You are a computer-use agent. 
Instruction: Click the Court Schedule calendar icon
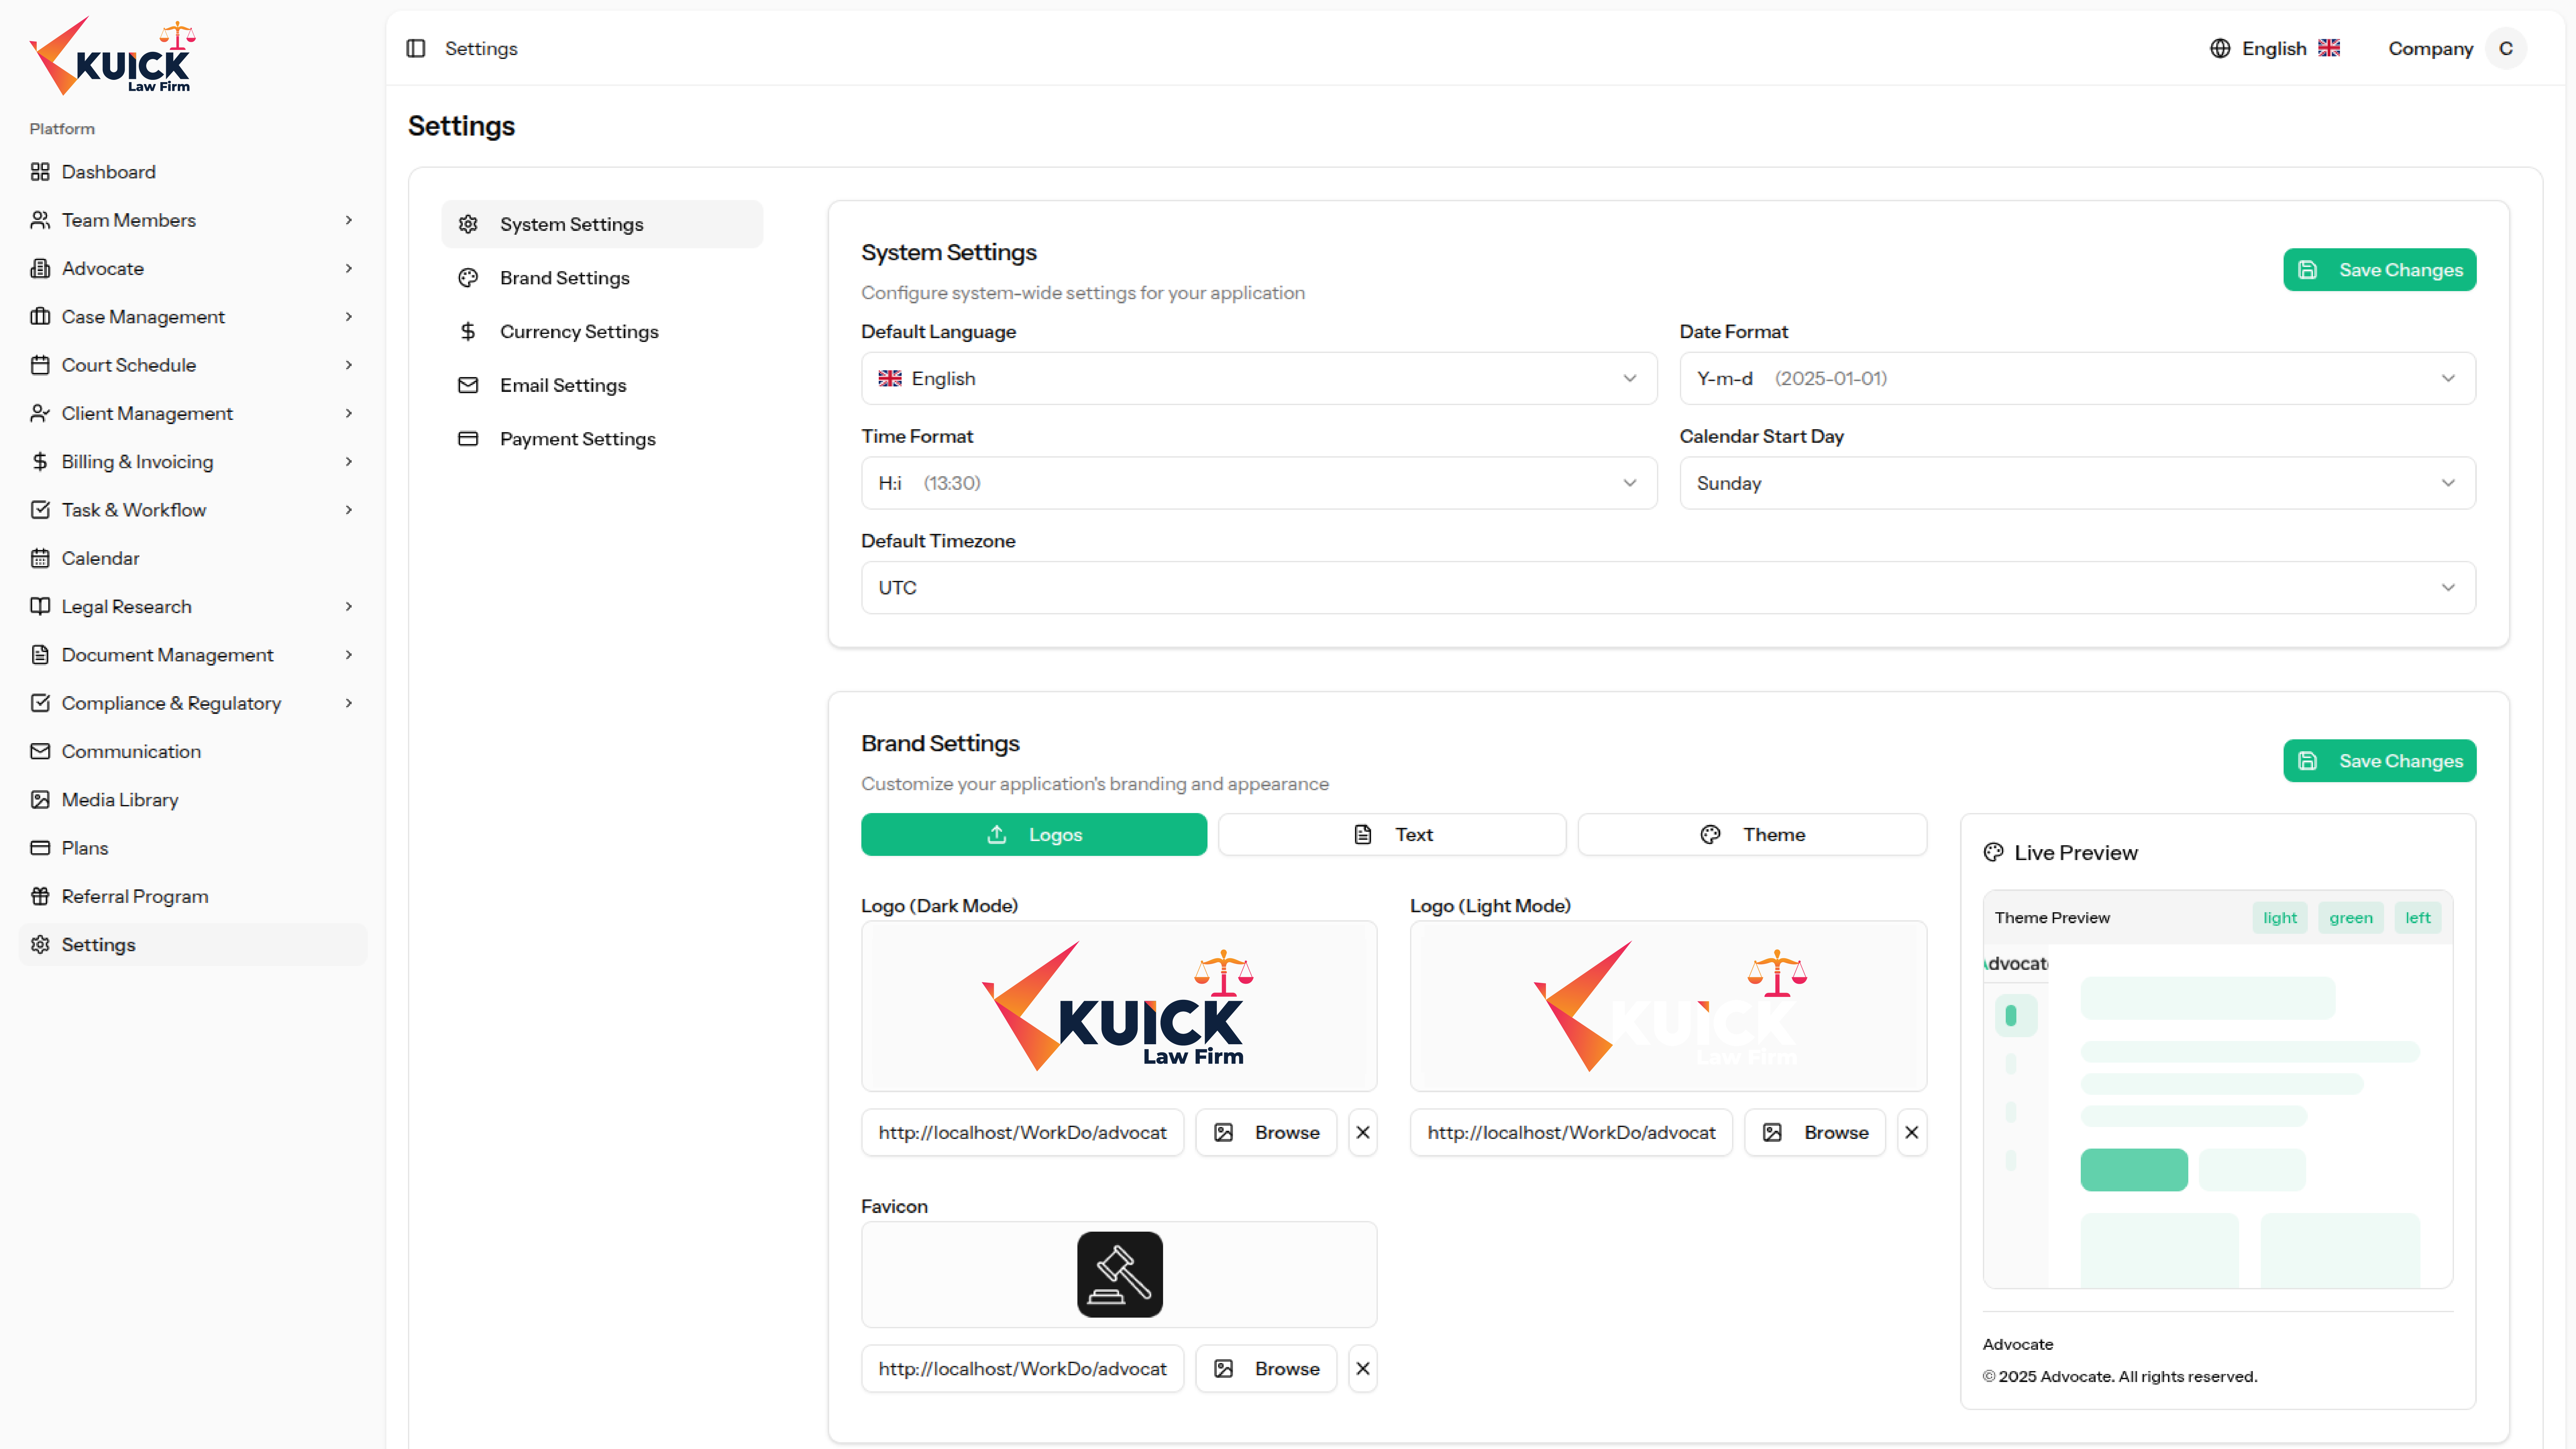(40, 365)
